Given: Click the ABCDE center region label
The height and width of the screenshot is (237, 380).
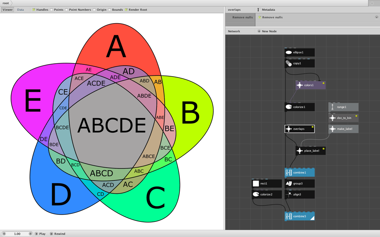Looking at the screenshot, I should coord(112,125).
